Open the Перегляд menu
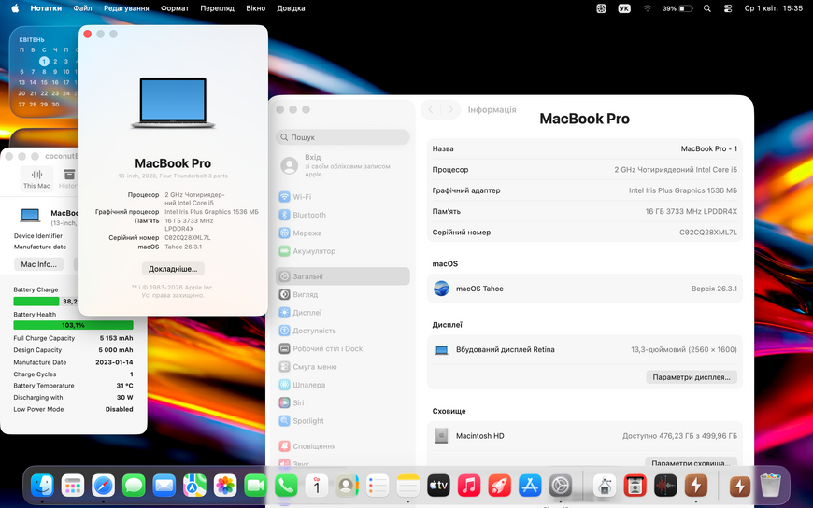This screenshot has width=813, height=508. 217,8
